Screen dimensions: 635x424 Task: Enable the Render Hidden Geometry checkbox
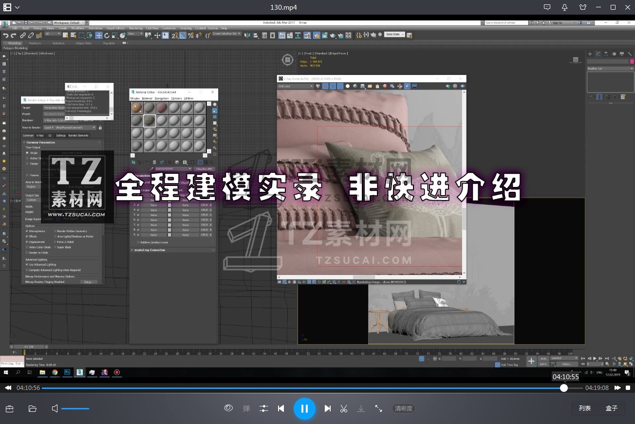(55, 231)
